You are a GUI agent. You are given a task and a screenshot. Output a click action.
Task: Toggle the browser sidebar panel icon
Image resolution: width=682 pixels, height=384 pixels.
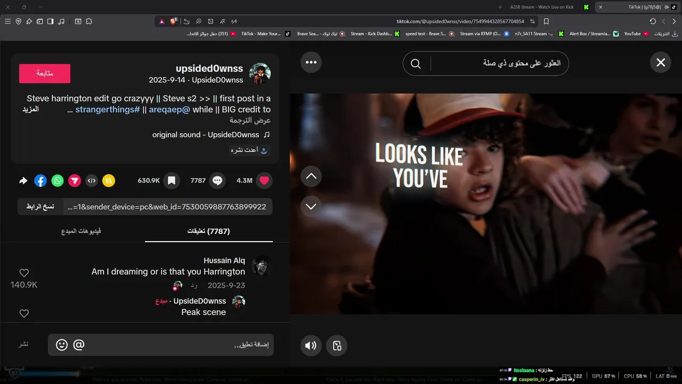coord(51,21)
